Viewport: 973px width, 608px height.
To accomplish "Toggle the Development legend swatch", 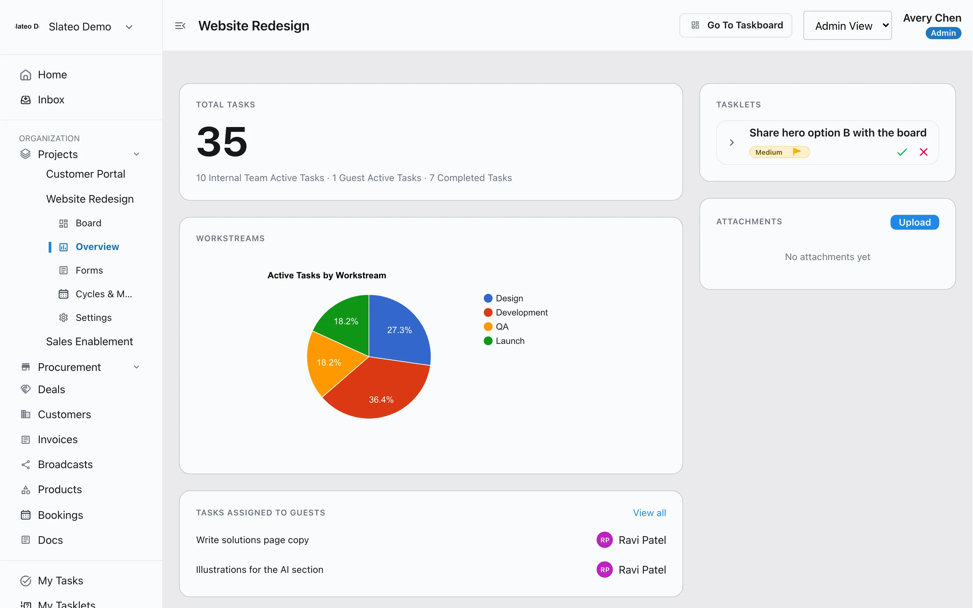I will (x=488, y=312).
